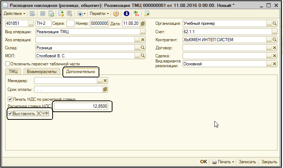
Task: Clear the Договор field with X icon
Action: tap(275, 47)
